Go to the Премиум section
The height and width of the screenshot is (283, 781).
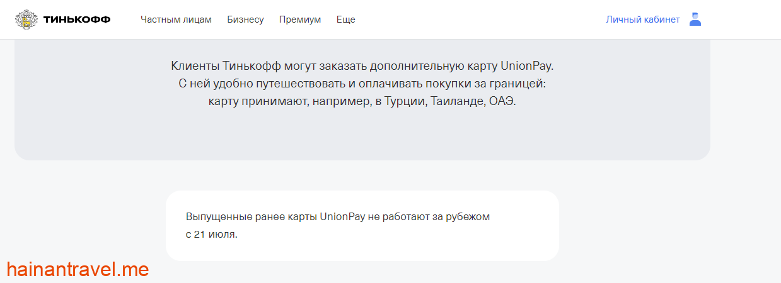click(300, 19)
